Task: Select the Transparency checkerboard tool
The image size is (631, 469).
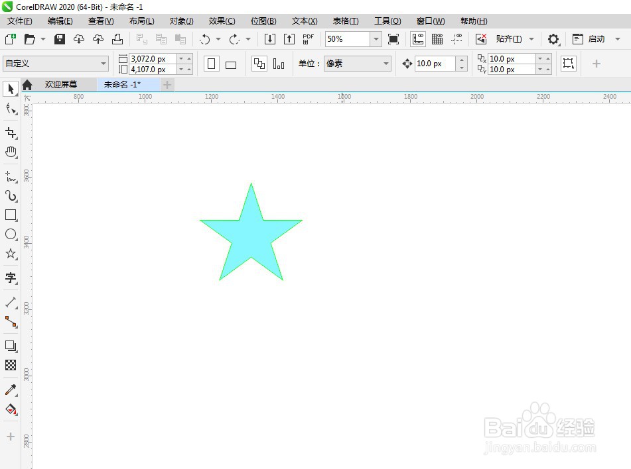Action: [11, 365]
